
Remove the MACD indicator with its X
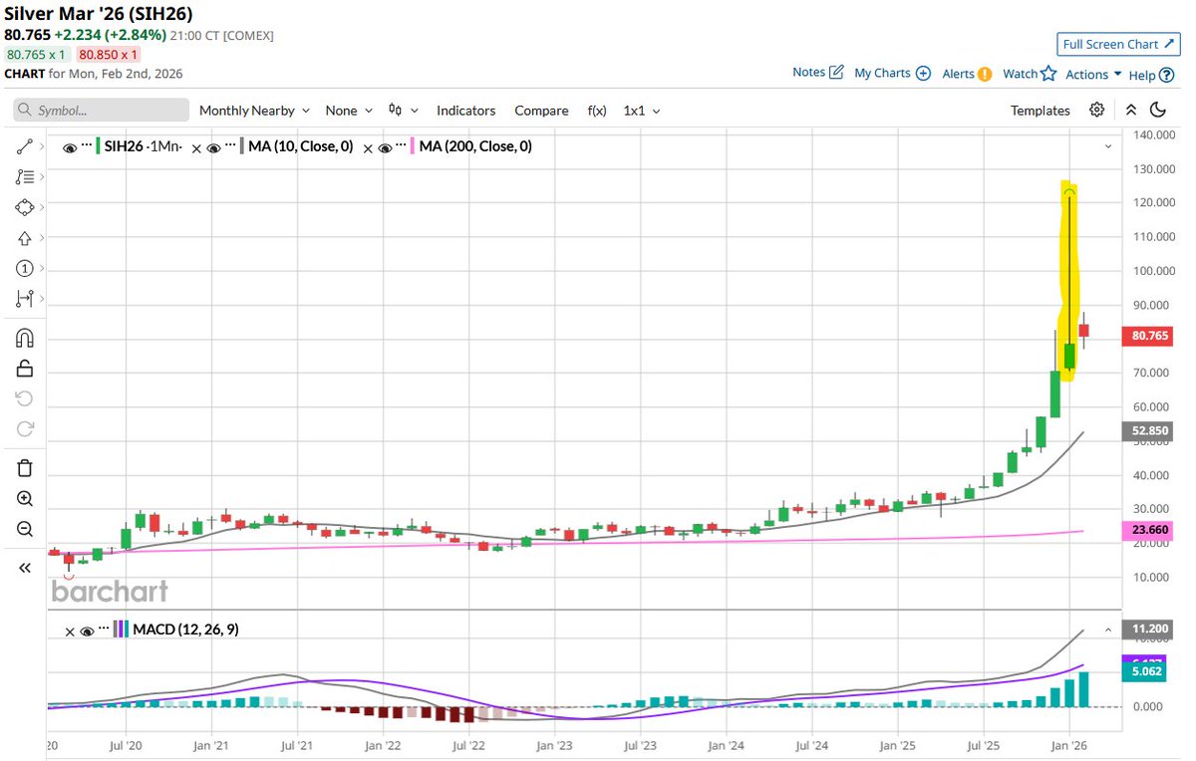tap(70, 631)
